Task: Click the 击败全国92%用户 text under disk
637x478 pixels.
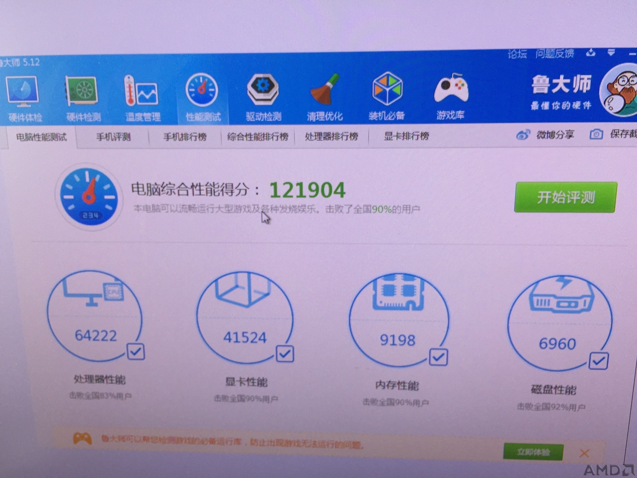Action: (x=551, y=407)
